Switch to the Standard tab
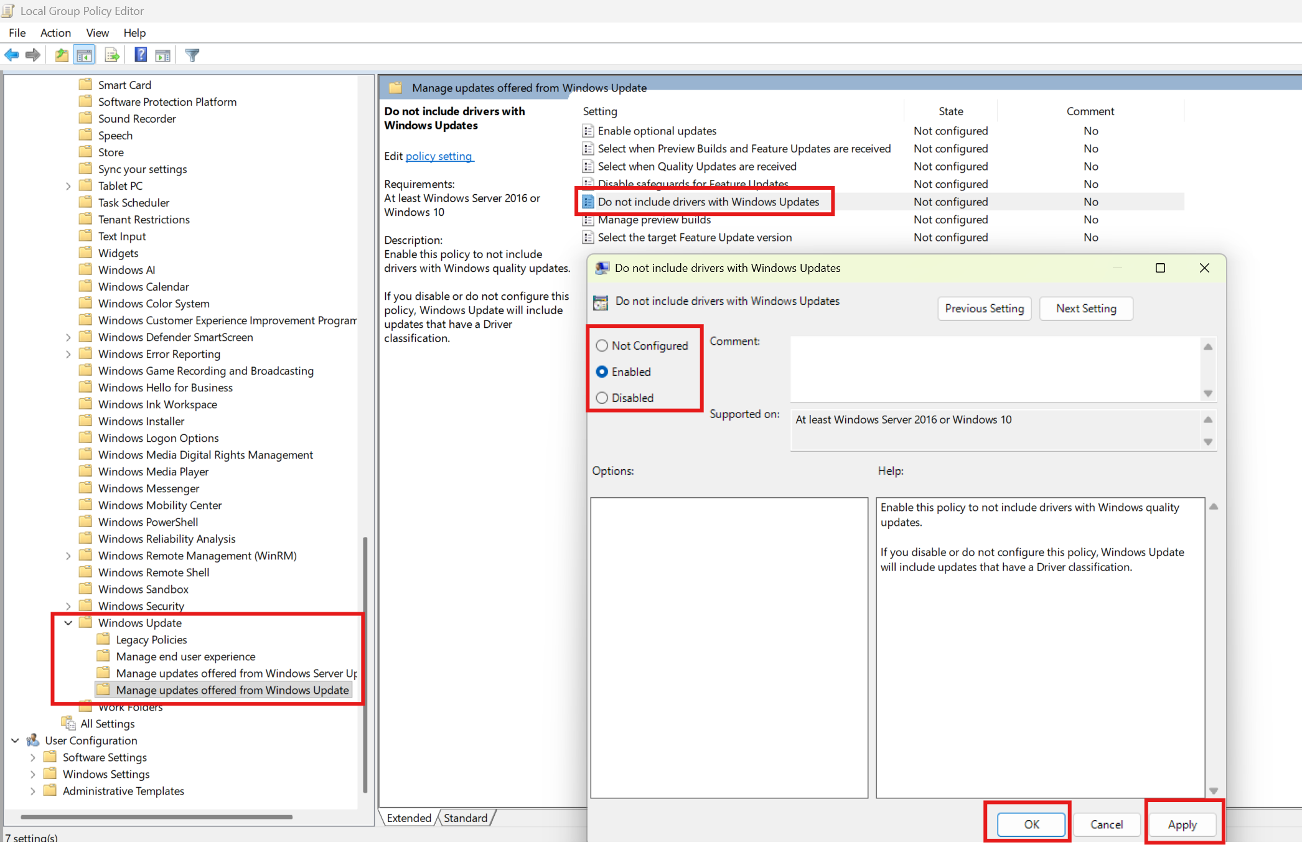This screenshot has width=1302, height=845. pyautogui.click(x=466, y=818)
